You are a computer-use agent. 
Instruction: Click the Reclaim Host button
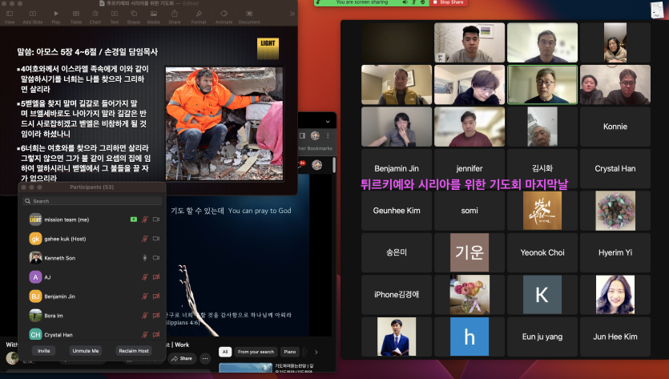click(x=134, y=351)
